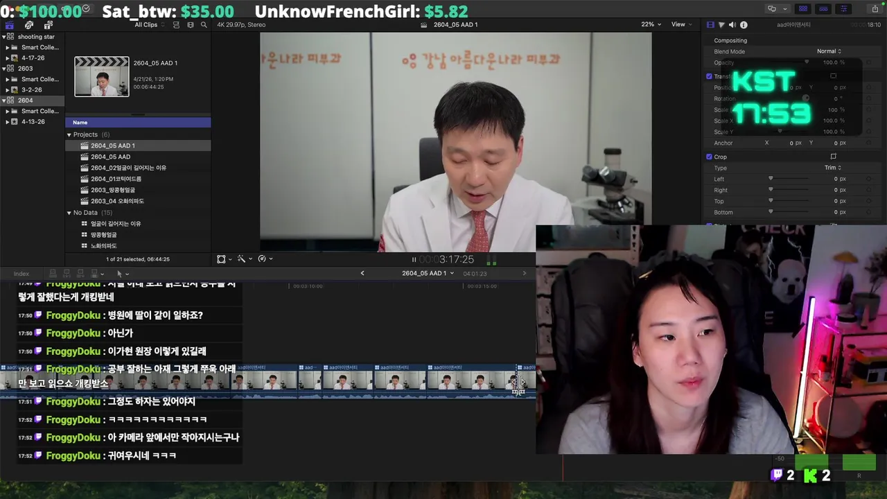
Task: Toggle browser filmstrip/list view icon
Action: click(176, 25)
